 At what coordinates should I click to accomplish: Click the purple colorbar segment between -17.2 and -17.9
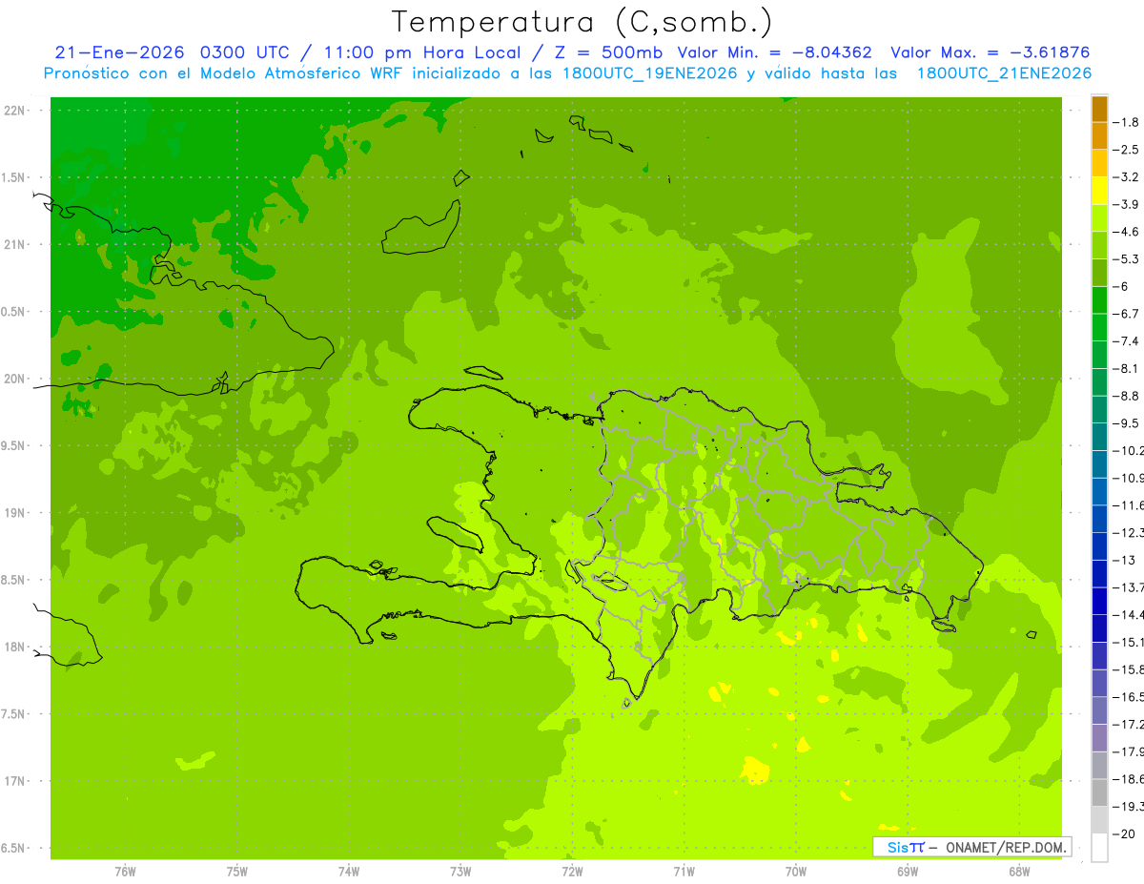click(1099, 738)
